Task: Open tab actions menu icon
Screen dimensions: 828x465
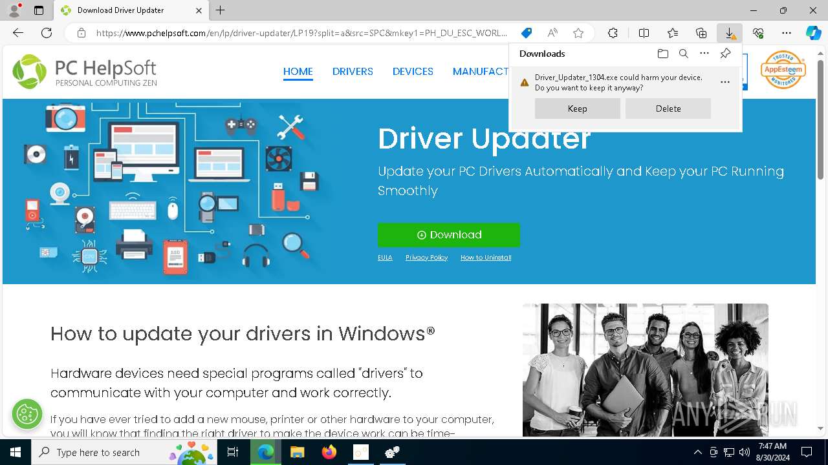Action: tap(39, 10)
